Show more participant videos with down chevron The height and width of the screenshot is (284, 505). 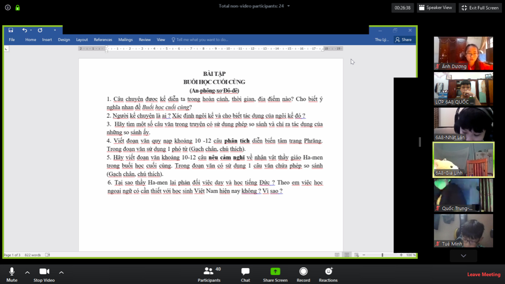464,256
